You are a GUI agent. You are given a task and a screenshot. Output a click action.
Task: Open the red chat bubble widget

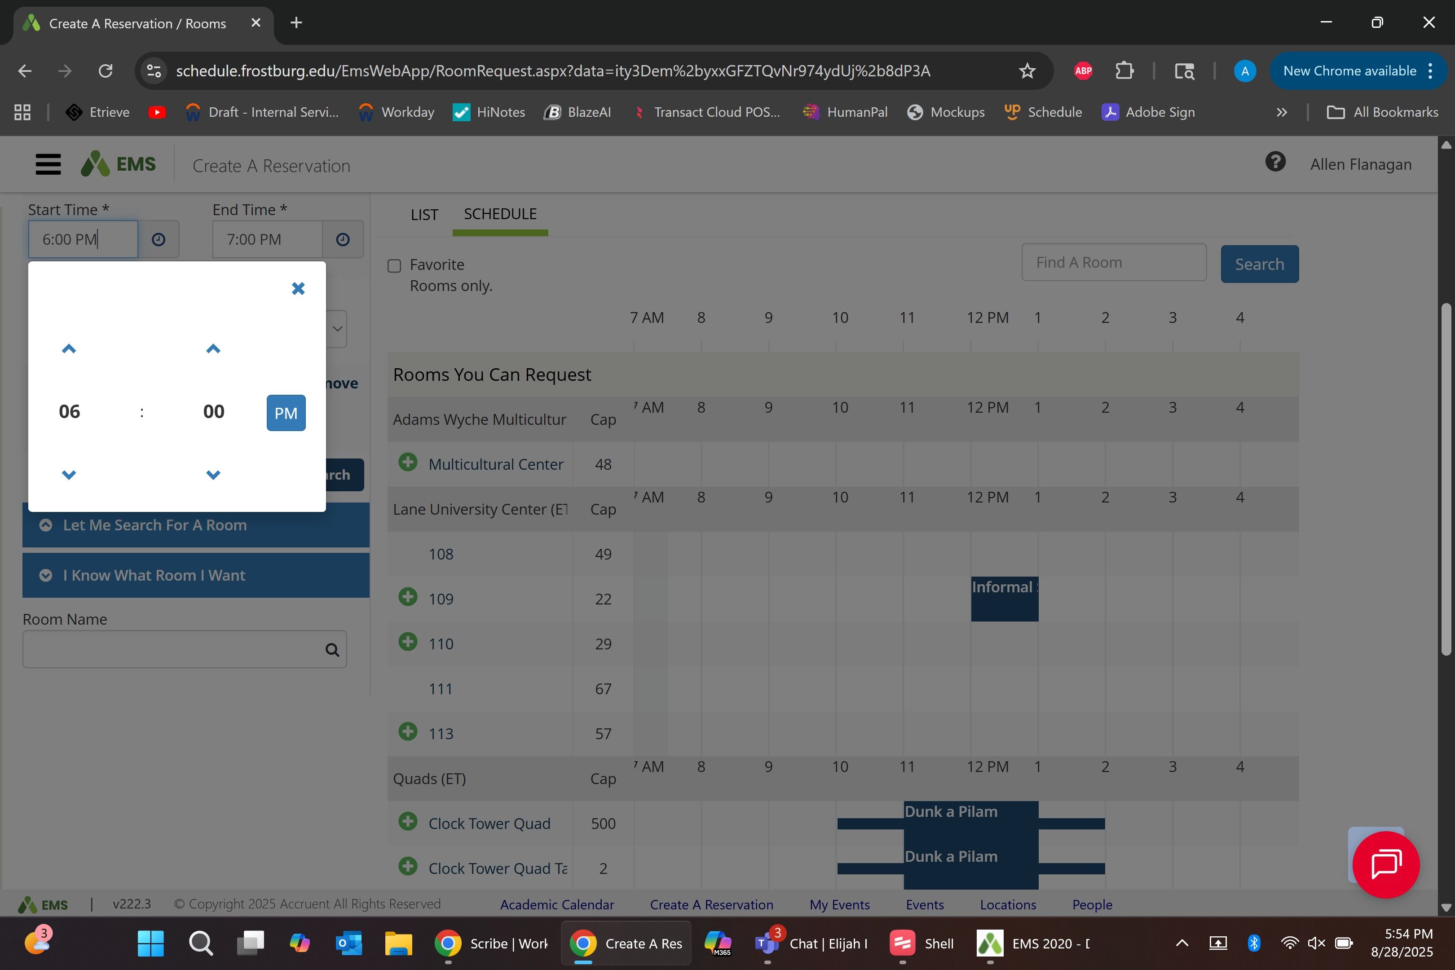(x=1386, y=864)
